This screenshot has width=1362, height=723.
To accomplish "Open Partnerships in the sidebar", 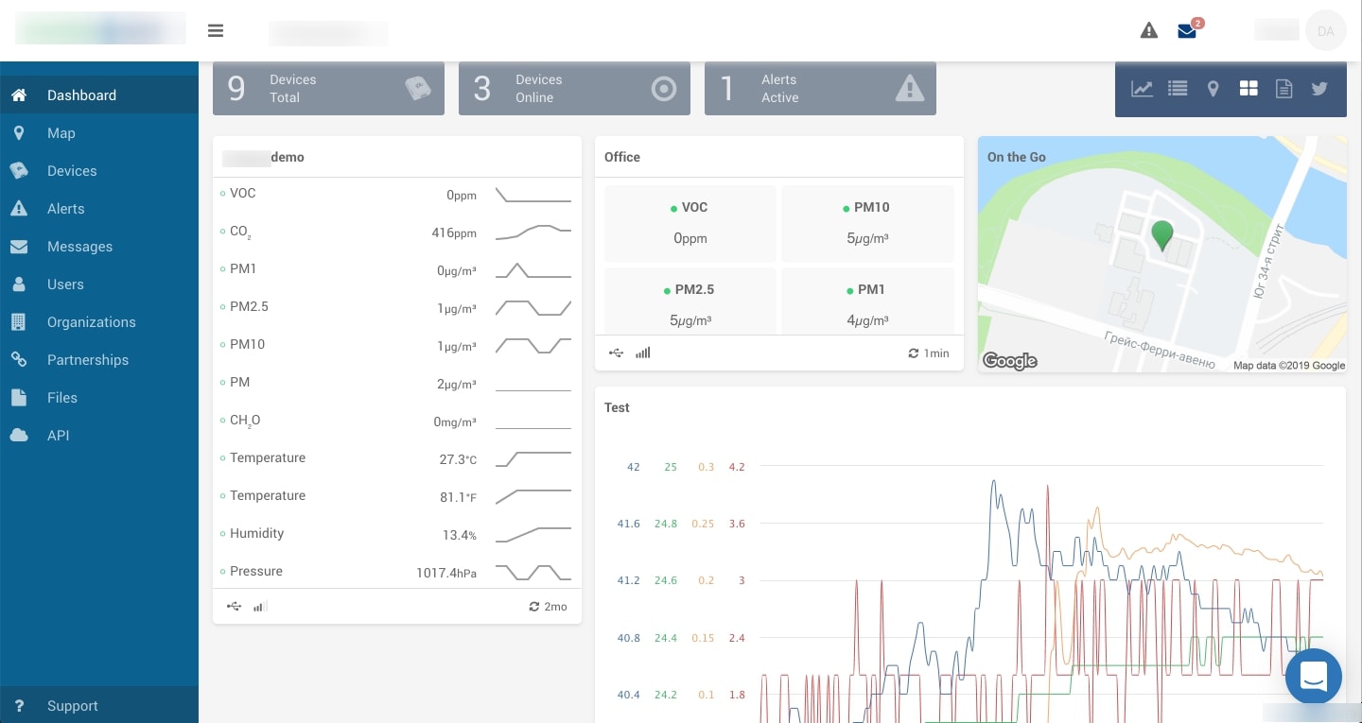I will coord(99,360).
